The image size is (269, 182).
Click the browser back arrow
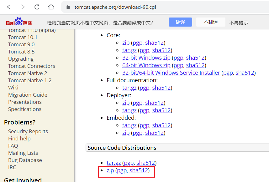[x=9, y=7]
